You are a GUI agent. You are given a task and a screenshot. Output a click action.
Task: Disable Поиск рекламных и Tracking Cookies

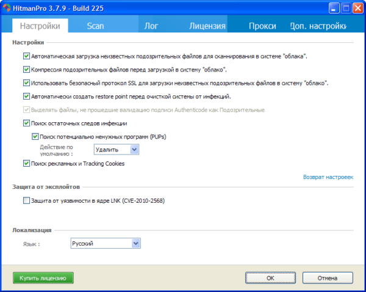(26, 164)
